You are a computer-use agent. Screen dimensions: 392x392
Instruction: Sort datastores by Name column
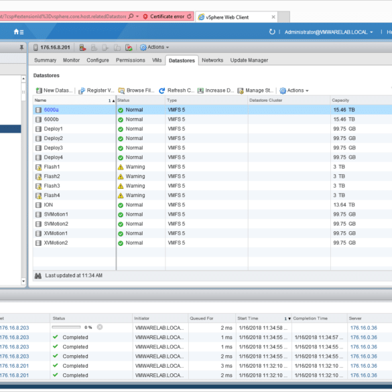74,101
